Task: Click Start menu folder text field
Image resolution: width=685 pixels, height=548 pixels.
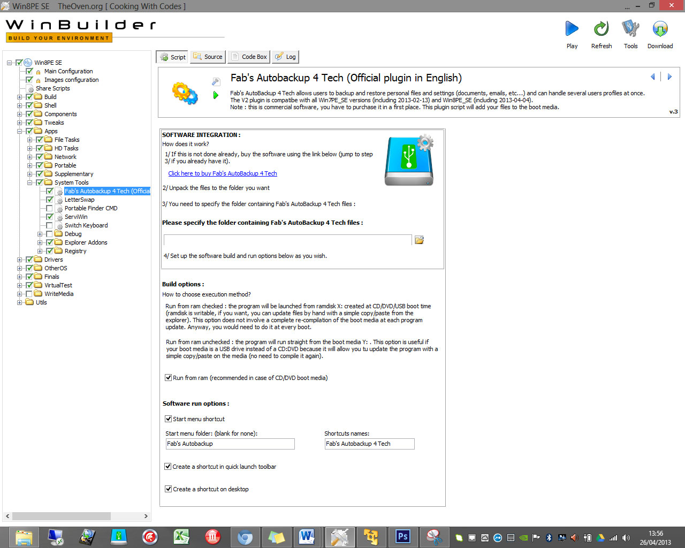Action: click(230, 444)
